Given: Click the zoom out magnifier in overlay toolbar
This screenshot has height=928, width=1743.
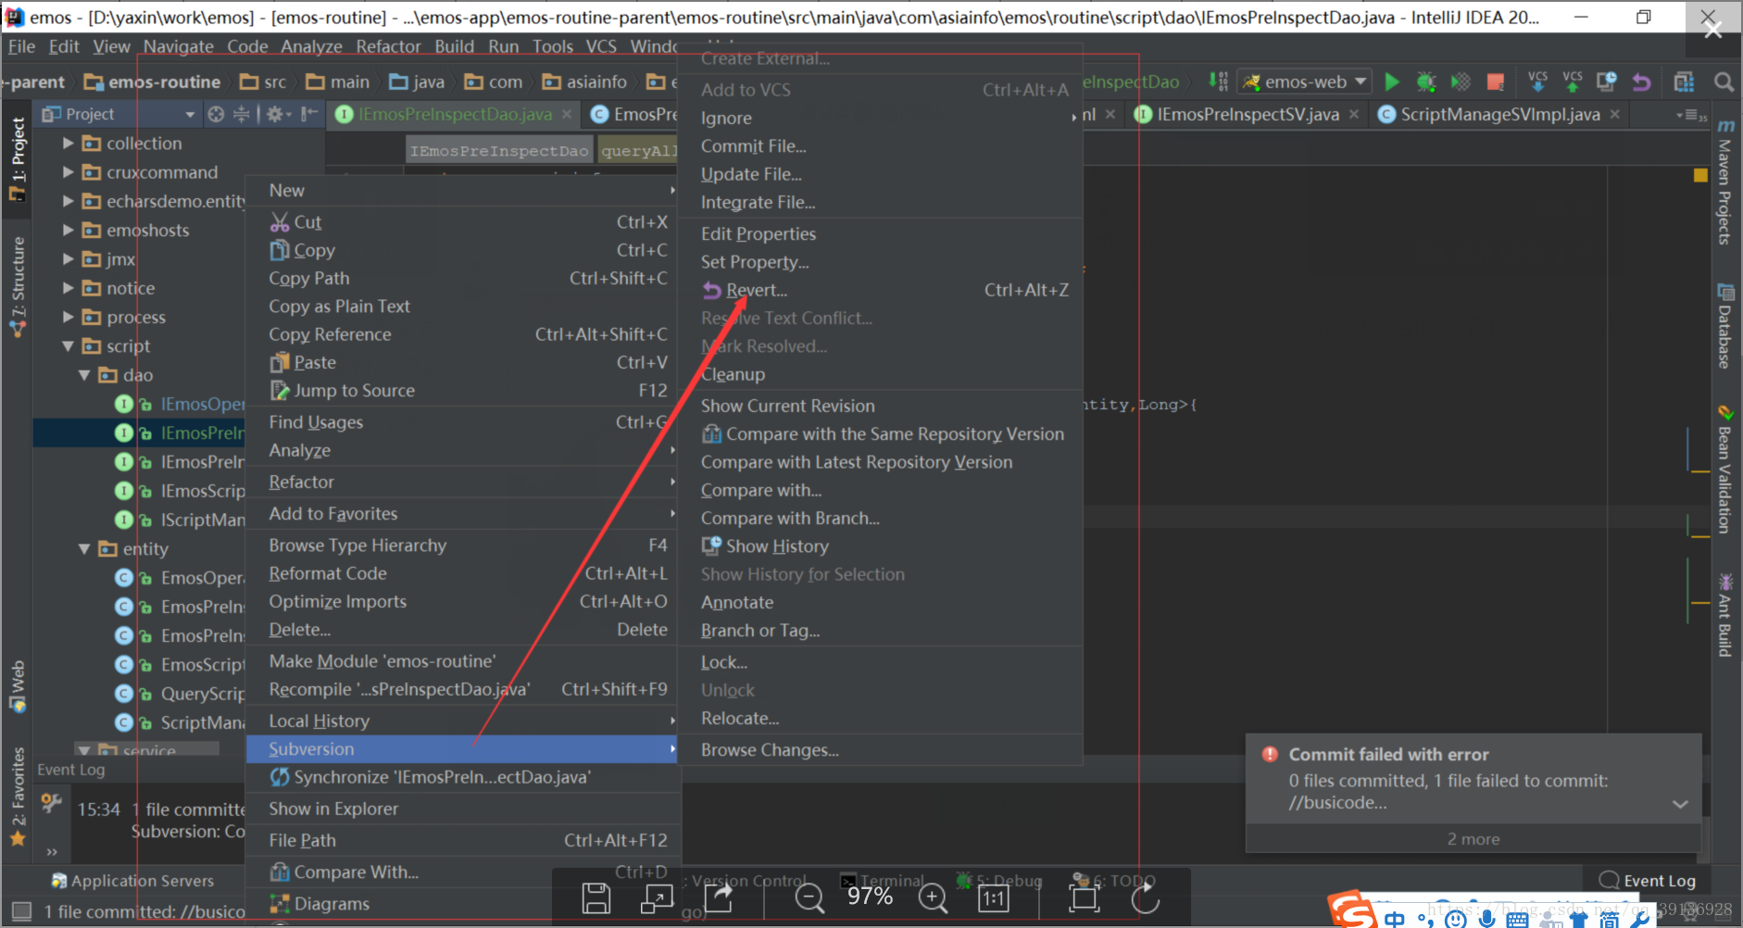Looking at the screenshot, I should (809, 897).
